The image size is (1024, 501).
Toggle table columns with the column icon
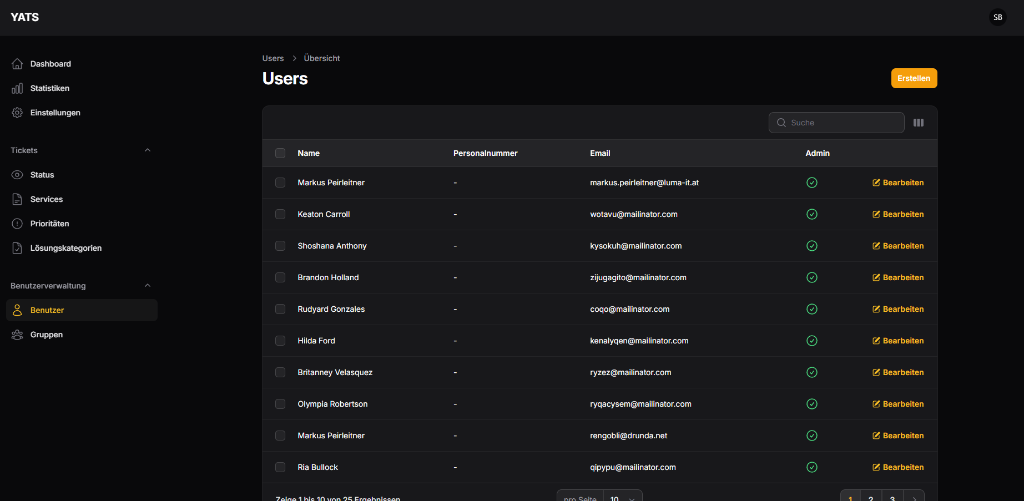[x=919, y=123]
